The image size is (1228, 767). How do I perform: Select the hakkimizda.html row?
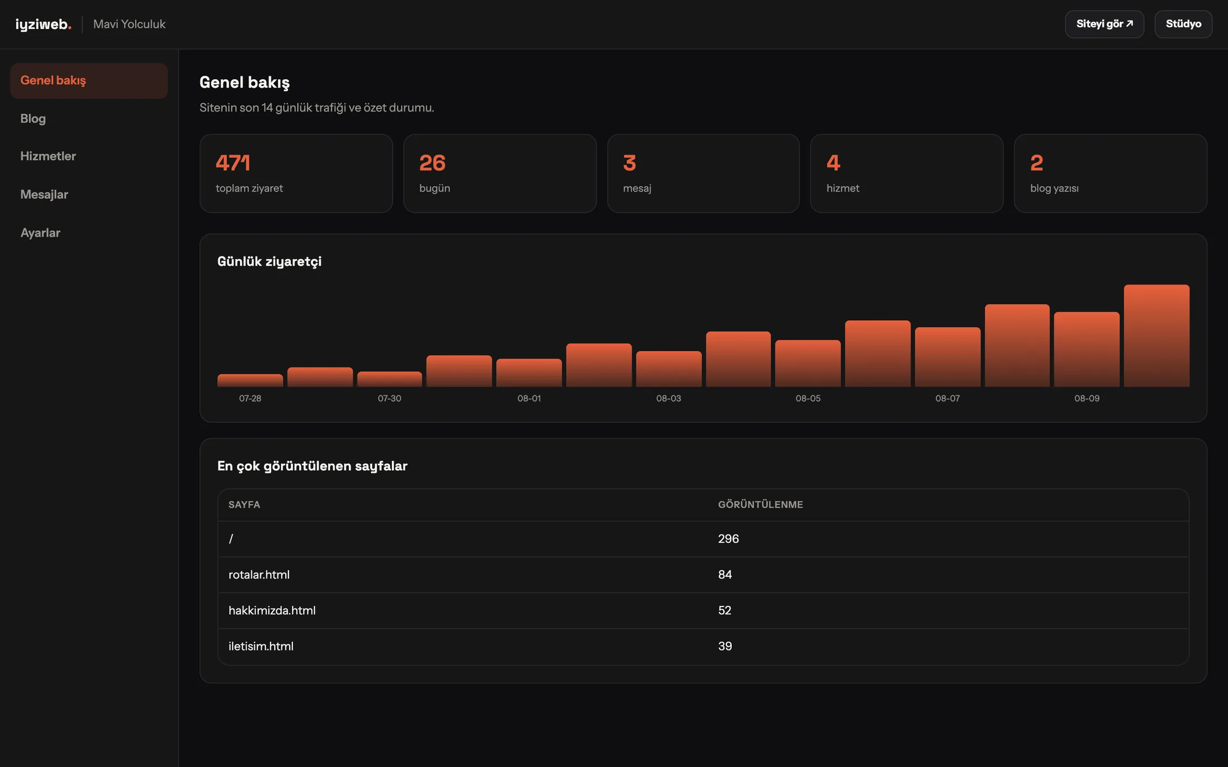[703, 610]
